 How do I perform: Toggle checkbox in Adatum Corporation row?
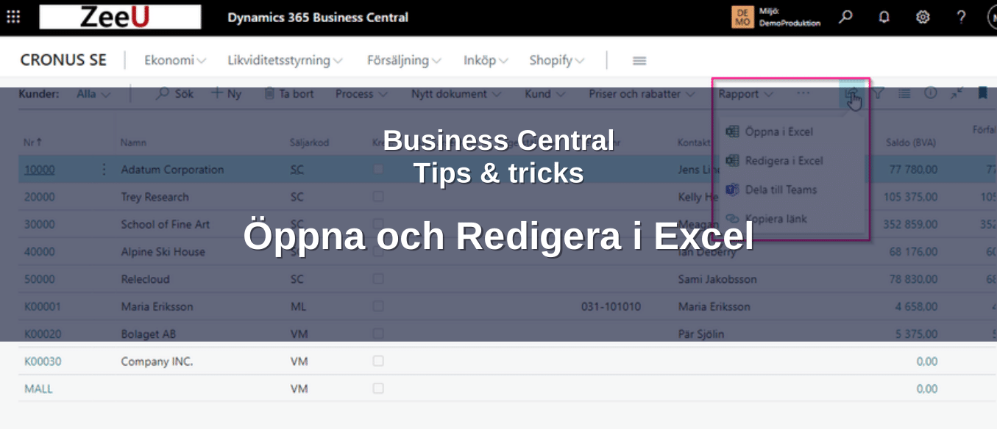coord(378,170)
